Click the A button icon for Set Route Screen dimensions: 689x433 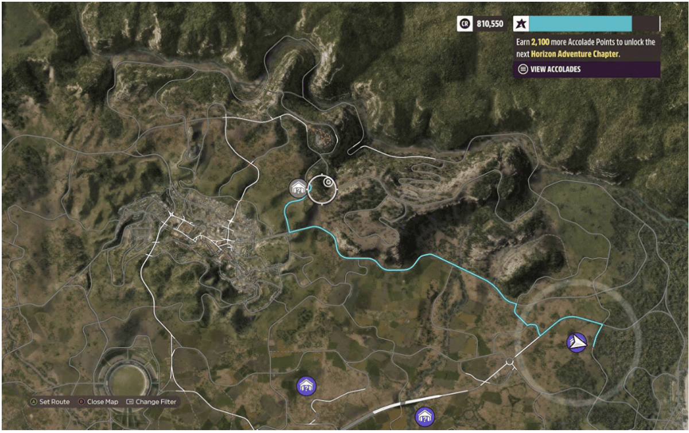tap(34, 401)
